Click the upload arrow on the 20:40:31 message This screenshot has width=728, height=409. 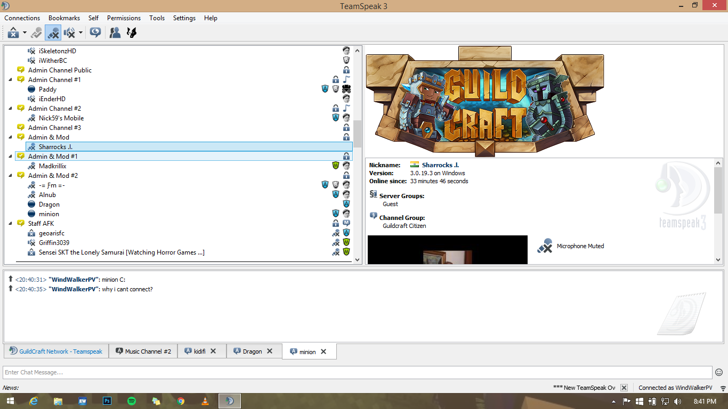(10, 279)
